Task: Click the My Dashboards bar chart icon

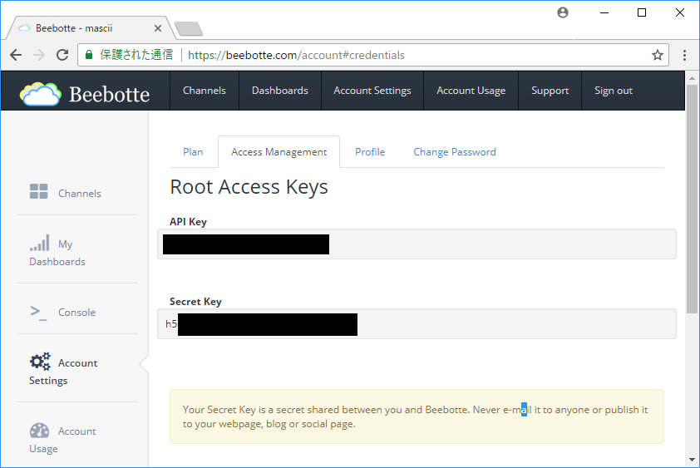Action: (40, 243)
